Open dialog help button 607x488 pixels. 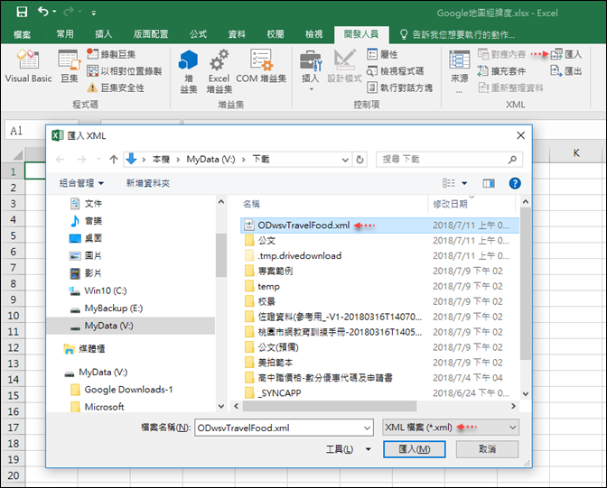[515, 183]
